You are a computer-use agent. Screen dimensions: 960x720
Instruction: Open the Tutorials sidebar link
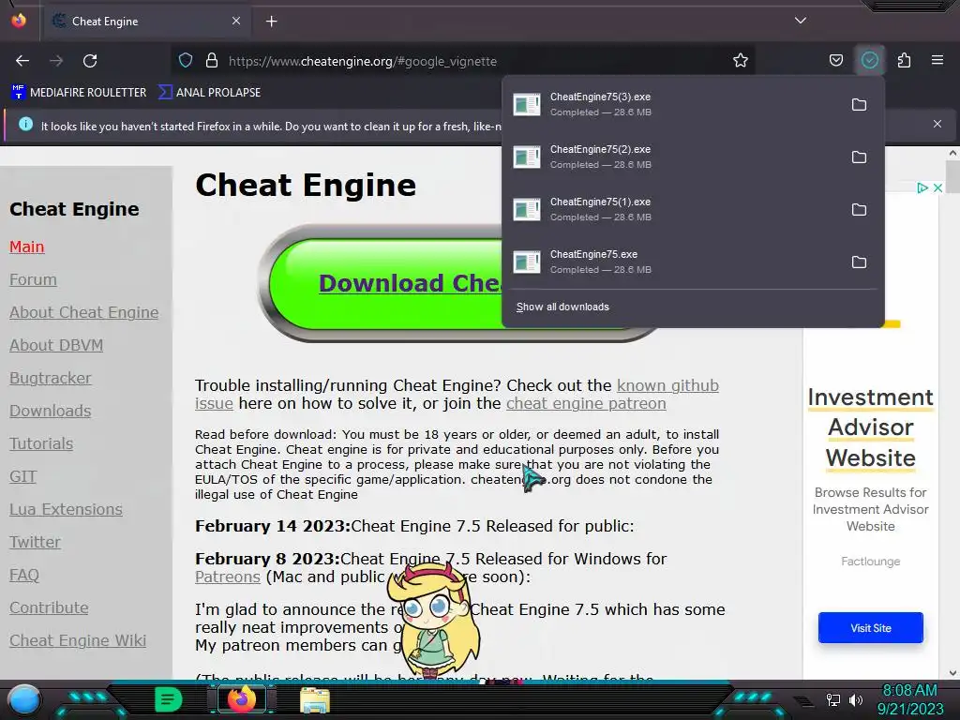(x=41, y=443)
